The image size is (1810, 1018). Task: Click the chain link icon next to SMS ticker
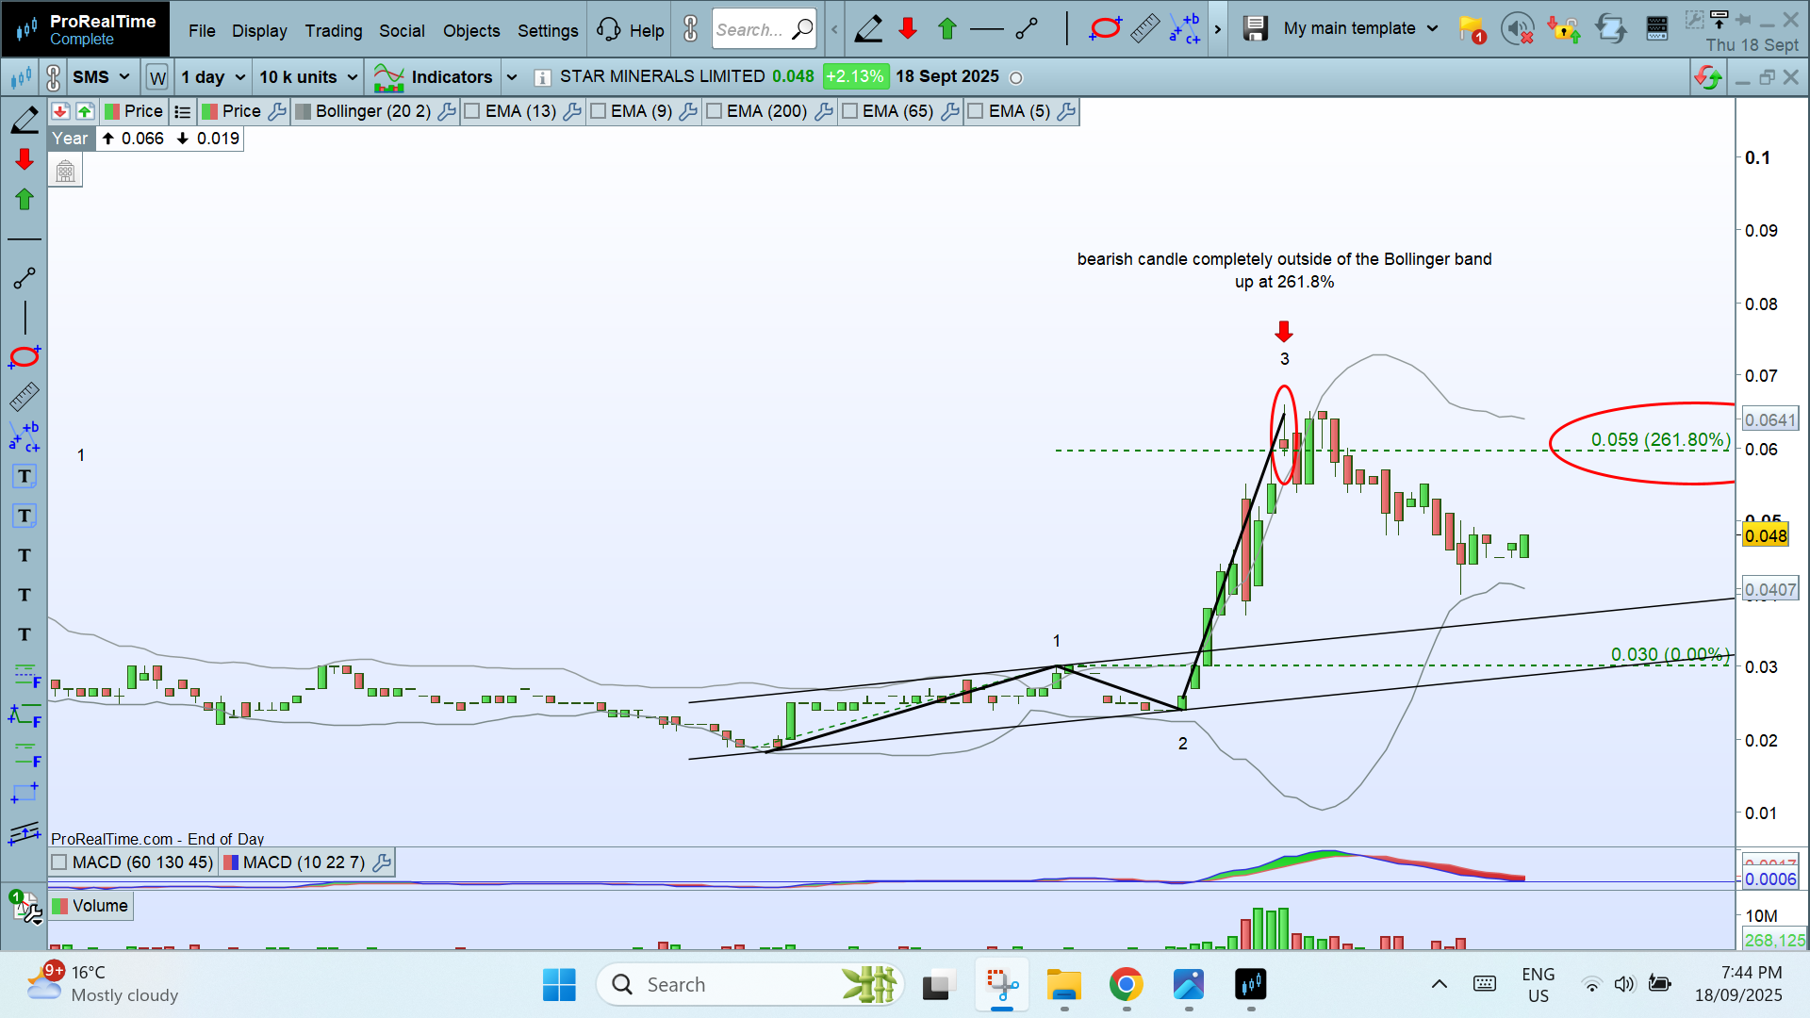(53, 77)
